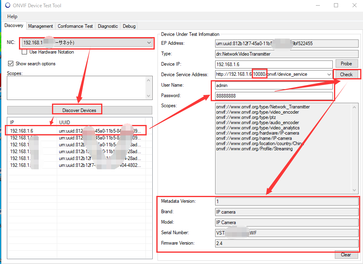This screenshot has width=363, height=264.
Task: Enable the Use Hardware Notation checkbox
Action: pos(24,52)
